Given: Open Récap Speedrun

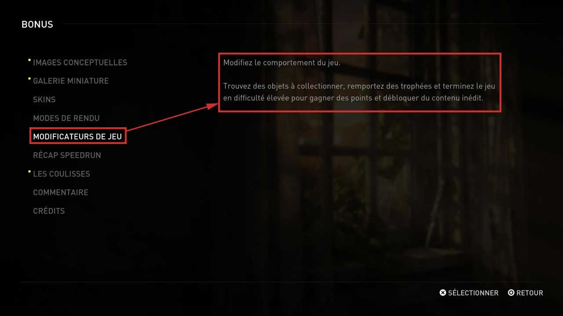Looking at the screenshot, I should 67,155.
